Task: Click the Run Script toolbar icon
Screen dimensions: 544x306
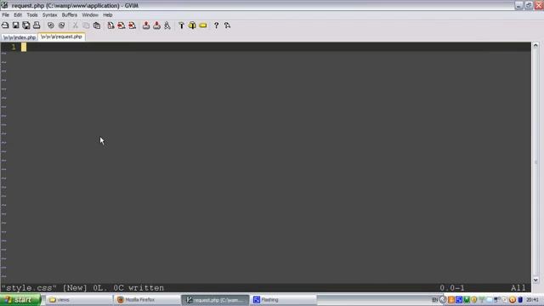Action: (x=167, y=25)
